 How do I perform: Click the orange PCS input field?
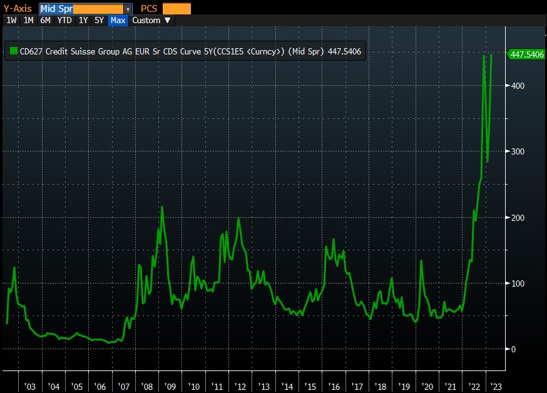(x=176, y=9)
